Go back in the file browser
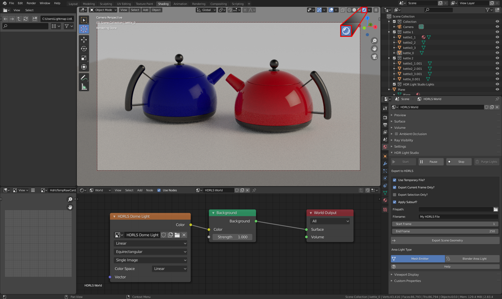The width and height of the screenshot is (502, 299). 5,19
